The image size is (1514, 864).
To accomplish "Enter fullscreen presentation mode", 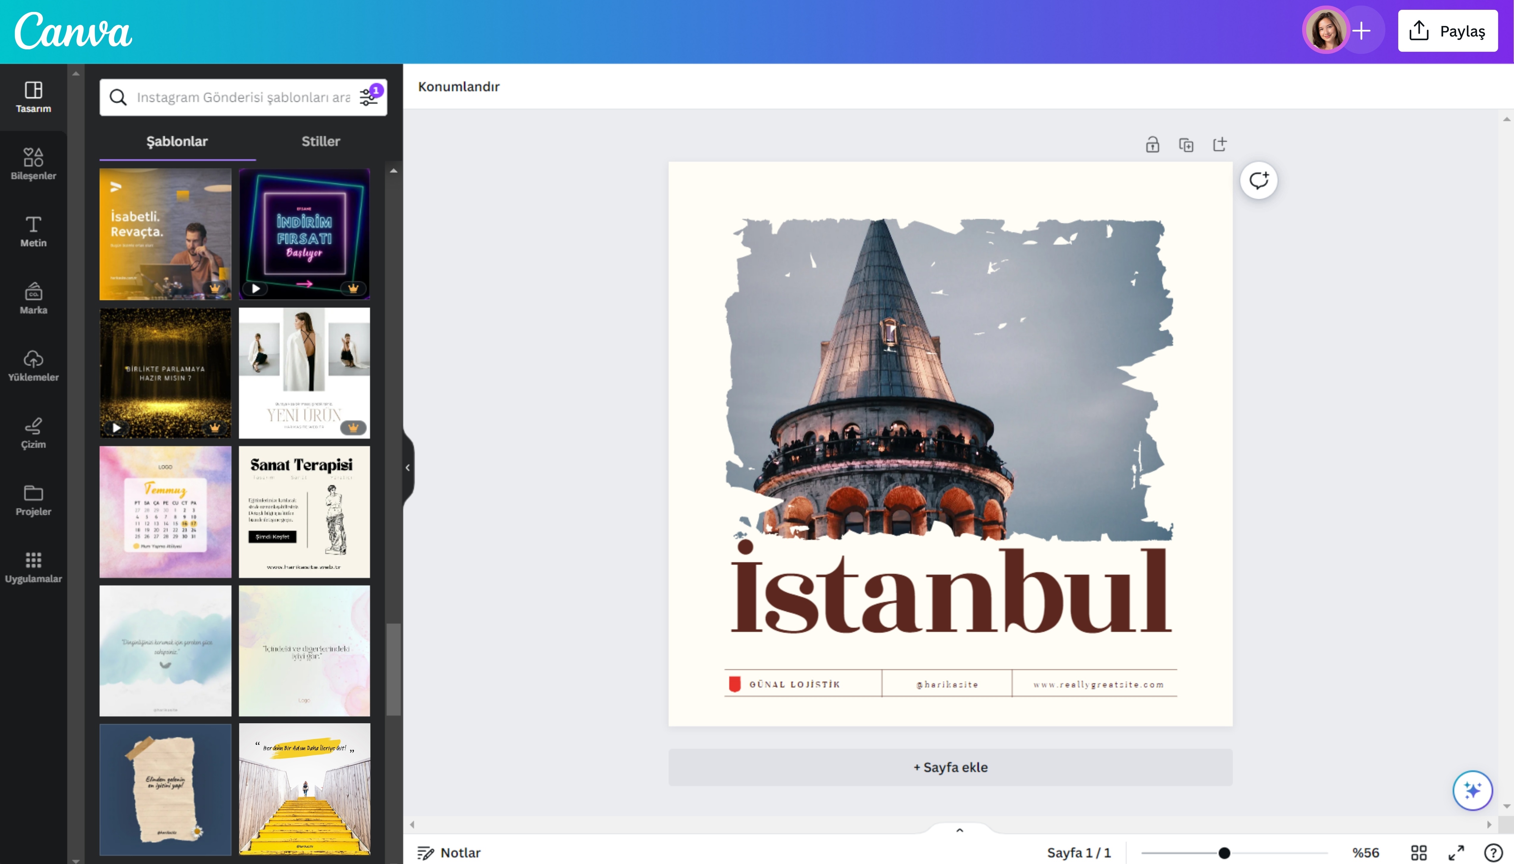I will [1456, 853].
